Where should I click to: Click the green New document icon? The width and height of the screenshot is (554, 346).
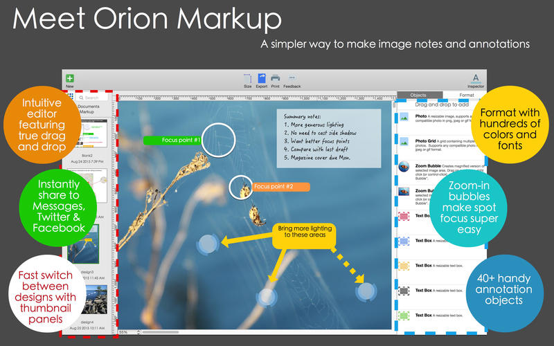click(70, 78)
